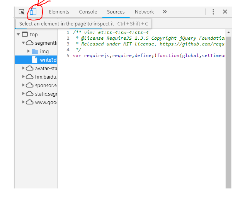Click the hm.baidu cloud icon

(x=30, y=77)
